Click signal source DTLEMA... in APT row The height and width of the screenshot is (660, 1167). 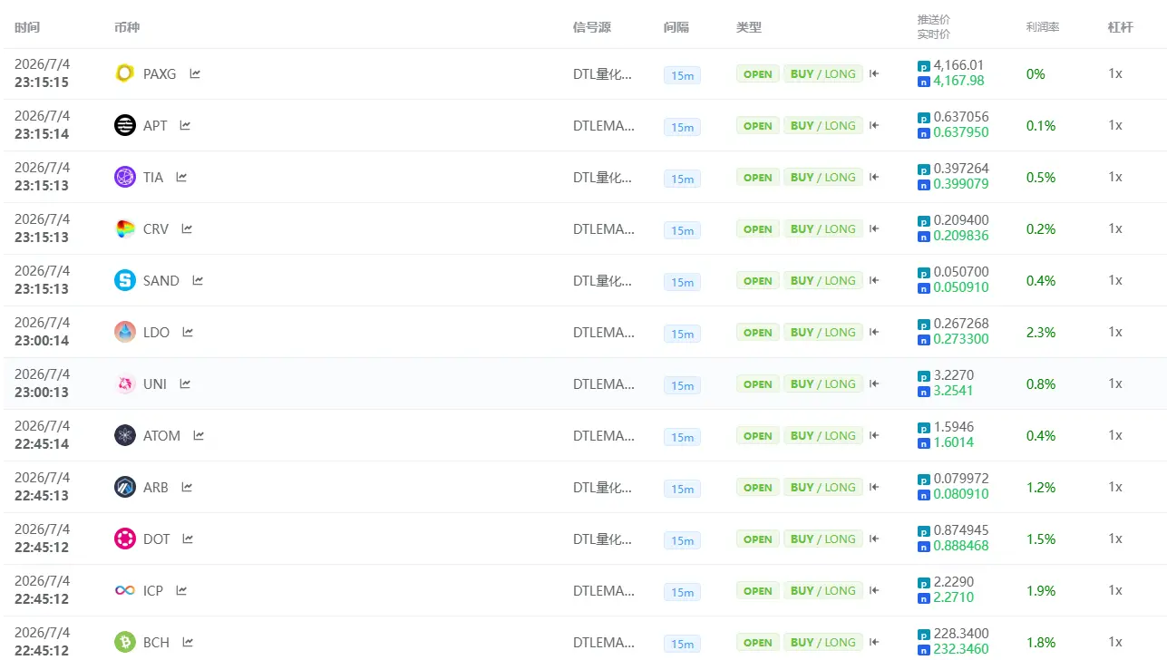[x=604, y=125]
